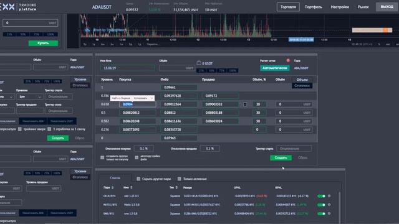Click the TradingView logo on the chart

click(x=87, y=30)
